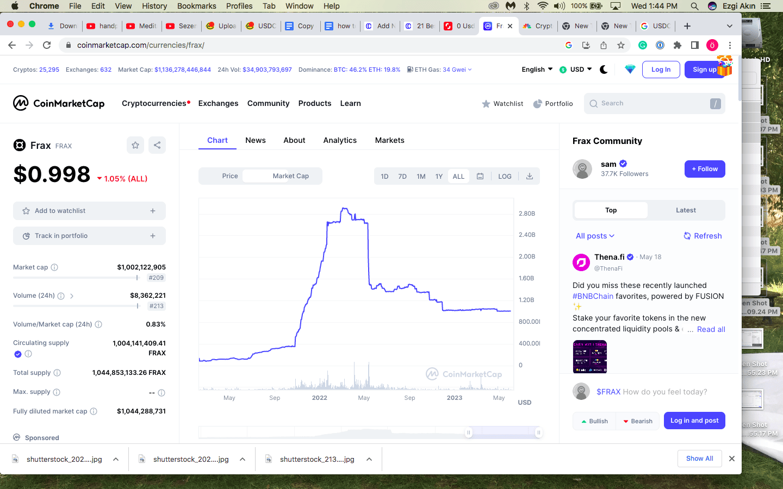Open the English language dropdown
This screenshot has width=783, height=489.
point(537,70)
